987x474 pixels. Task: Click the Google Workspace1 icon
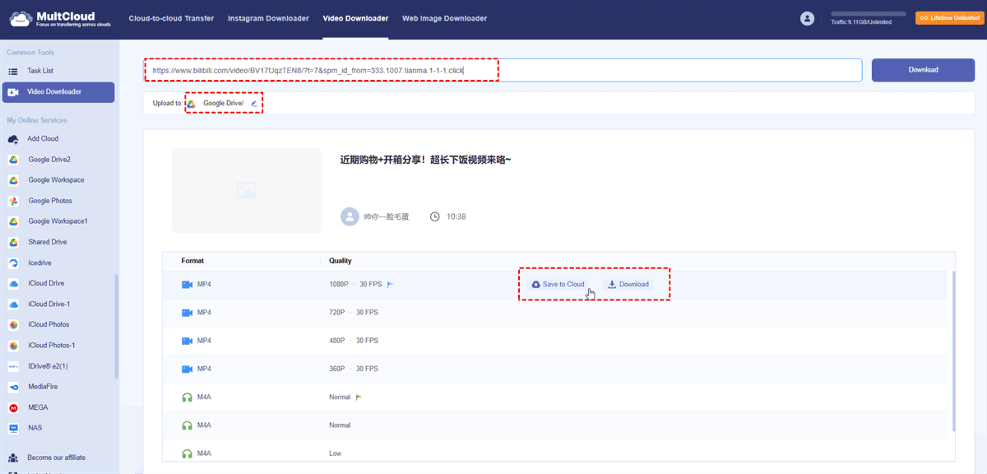(x=13, y=221)
